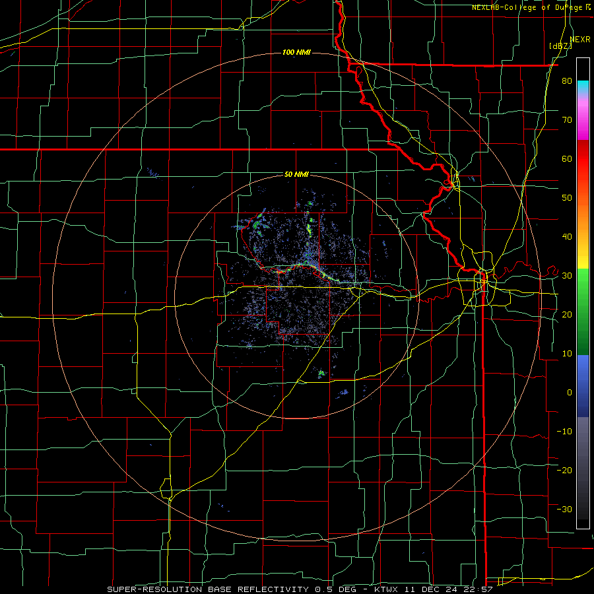Click the [dBZ] unit label

[x=560, y=46]
